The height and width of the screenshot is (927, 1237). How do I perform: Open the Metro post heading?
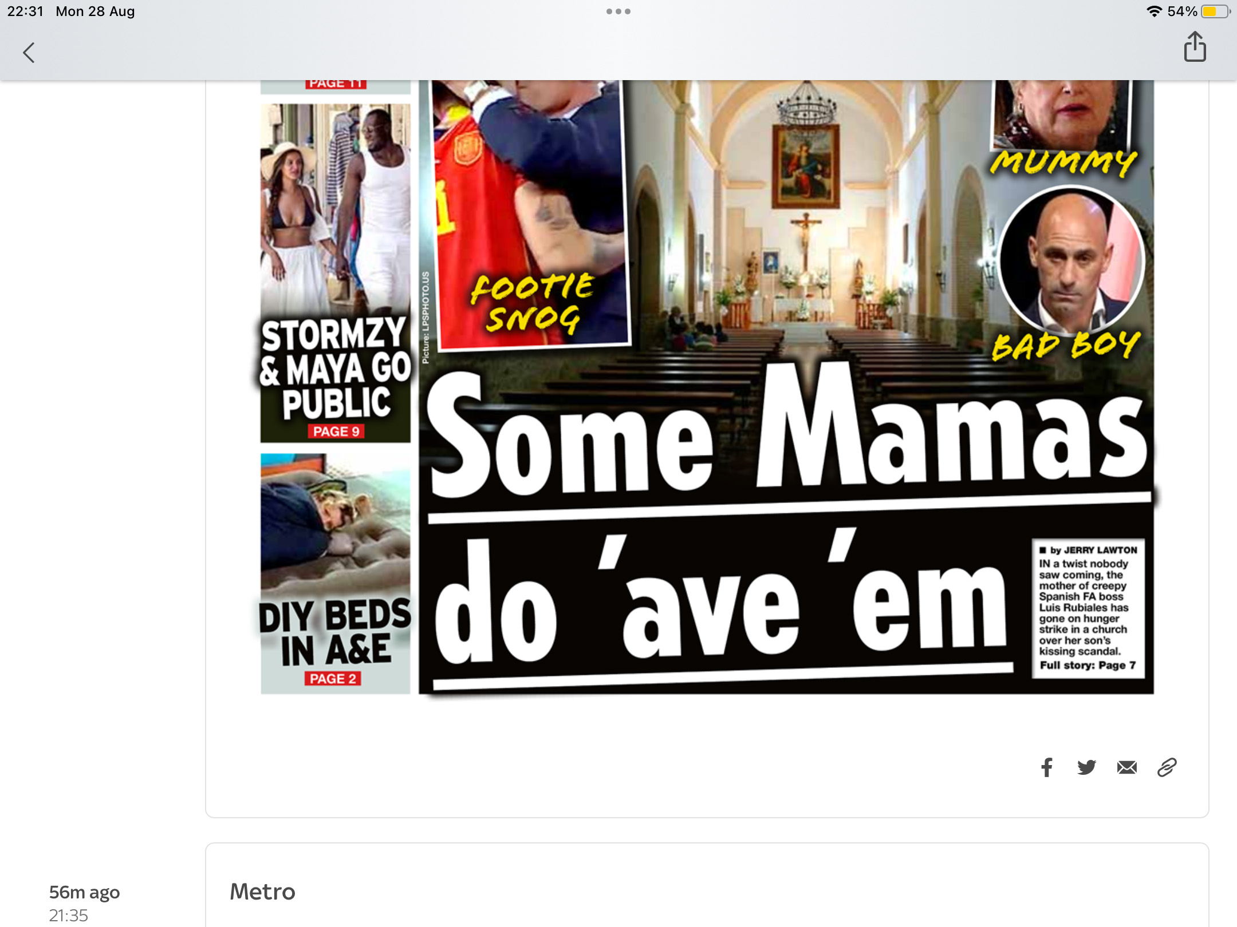tap(262, 892)
